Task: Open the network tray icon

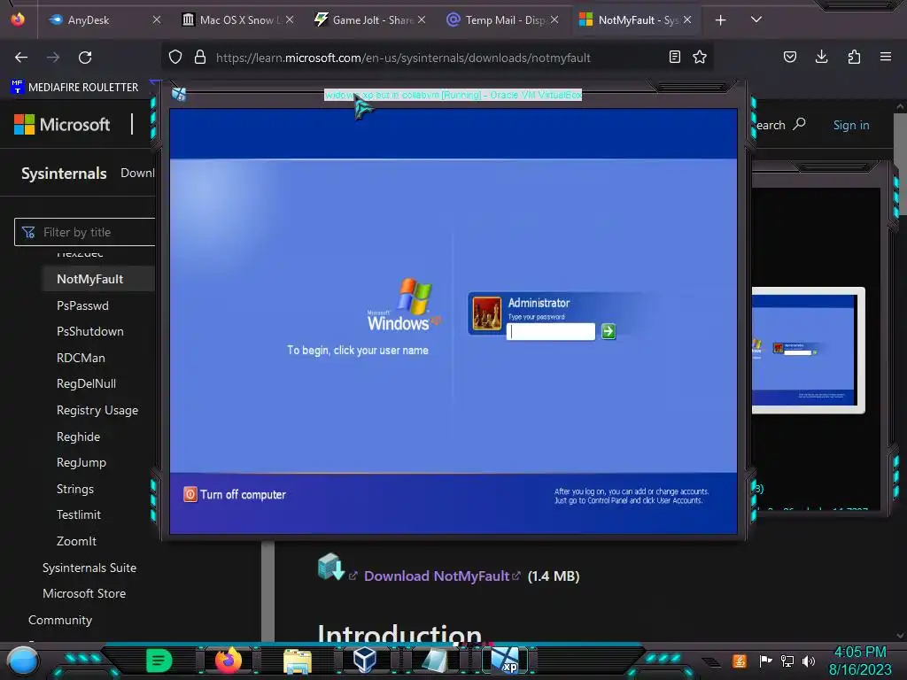Action: [787, 661]
